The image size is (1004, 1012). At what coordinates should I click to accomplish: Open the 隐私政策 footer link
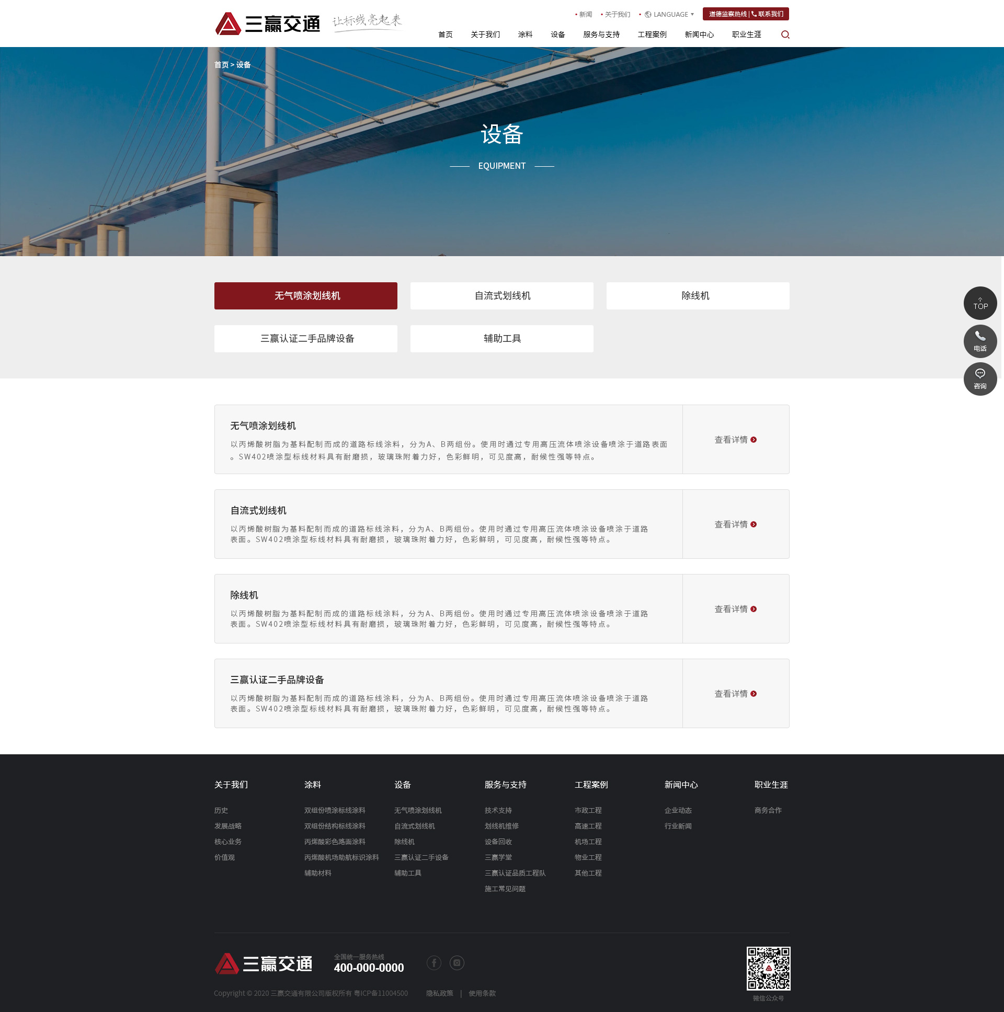(x=439, y=994)
